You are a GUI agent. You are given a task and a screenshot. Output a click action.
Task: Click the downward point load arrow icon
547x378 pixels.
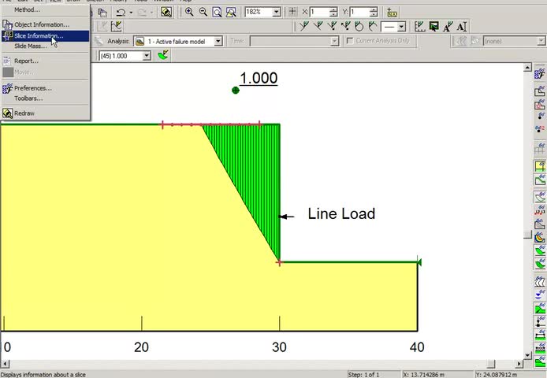(x=539, y=321)
